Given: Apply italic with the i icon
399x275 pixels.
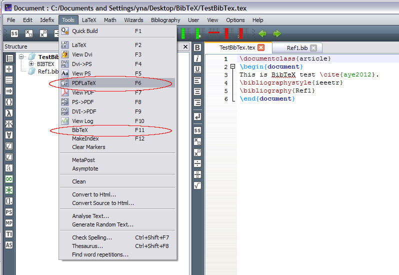Looking at the screenshot, I should coord(197,58).
